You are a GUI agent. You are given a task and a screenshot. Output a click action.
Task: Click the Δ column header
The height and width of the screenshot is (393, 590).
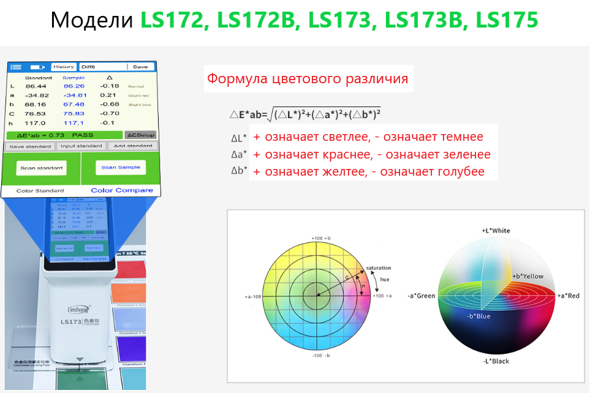[x=110, y=78]
